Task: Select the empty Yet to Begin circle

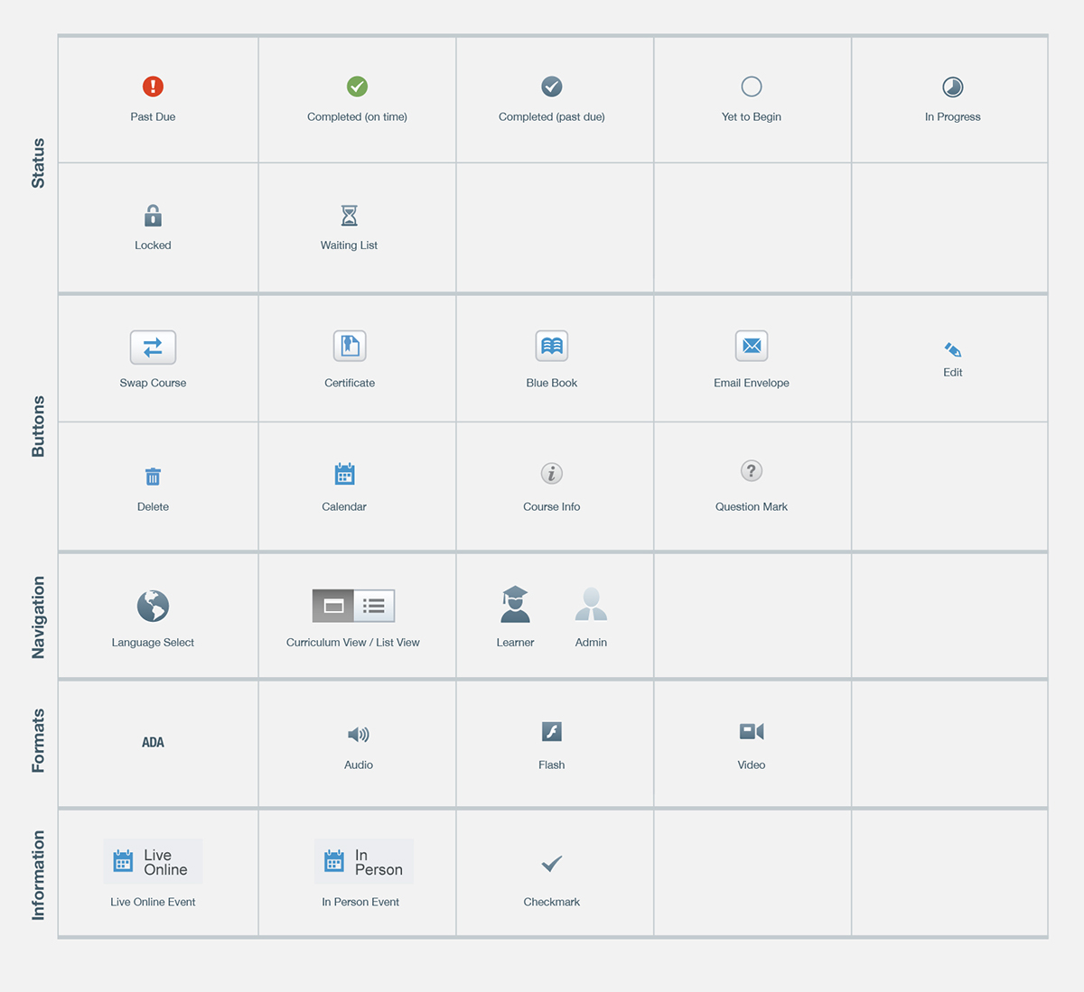Action: tap(751, 87)
